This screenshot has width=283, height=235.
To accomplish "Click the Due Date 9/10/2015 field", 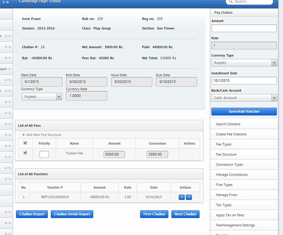I will coord(177,82).
